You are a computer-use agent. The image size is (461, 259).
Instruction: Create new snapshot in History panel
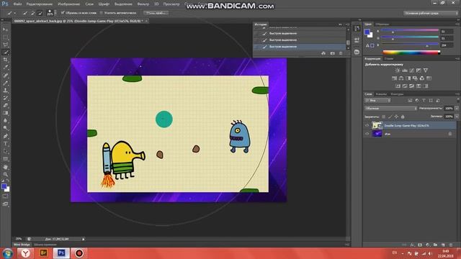point(332,53)
